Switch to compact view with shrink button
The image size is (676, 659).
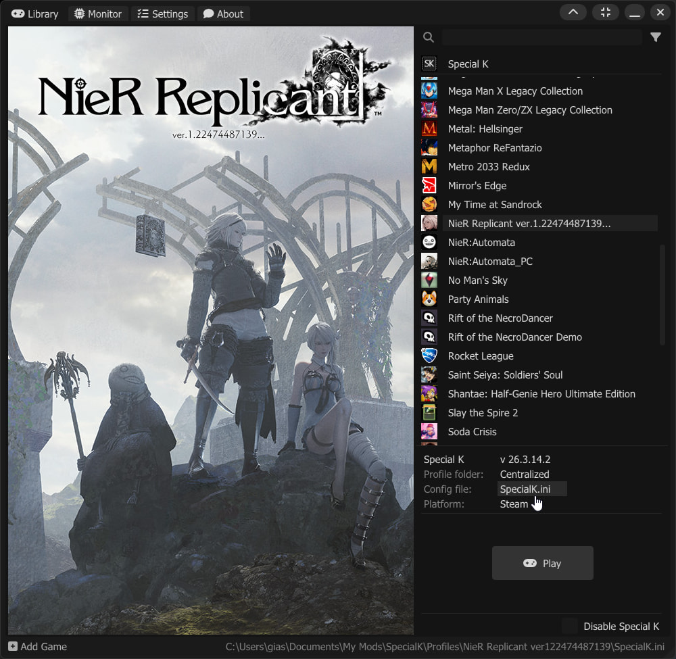click(605, 13)
